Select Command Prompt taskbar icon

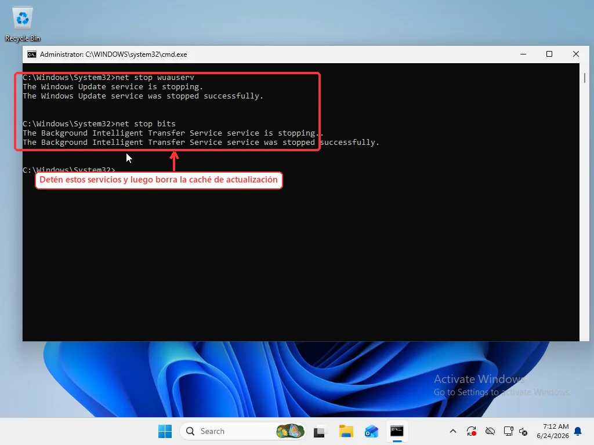397,431
